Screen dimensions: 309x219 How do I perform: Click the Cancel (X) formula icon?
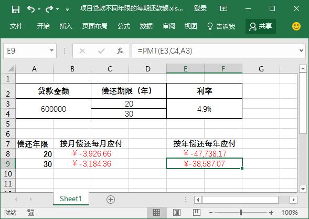[82, 51]
